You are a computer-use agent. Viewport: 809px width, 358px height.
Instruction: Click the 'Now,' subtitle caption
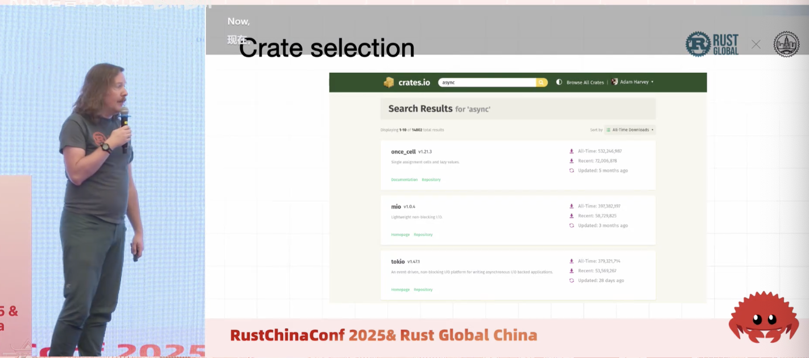coord(238,22)
